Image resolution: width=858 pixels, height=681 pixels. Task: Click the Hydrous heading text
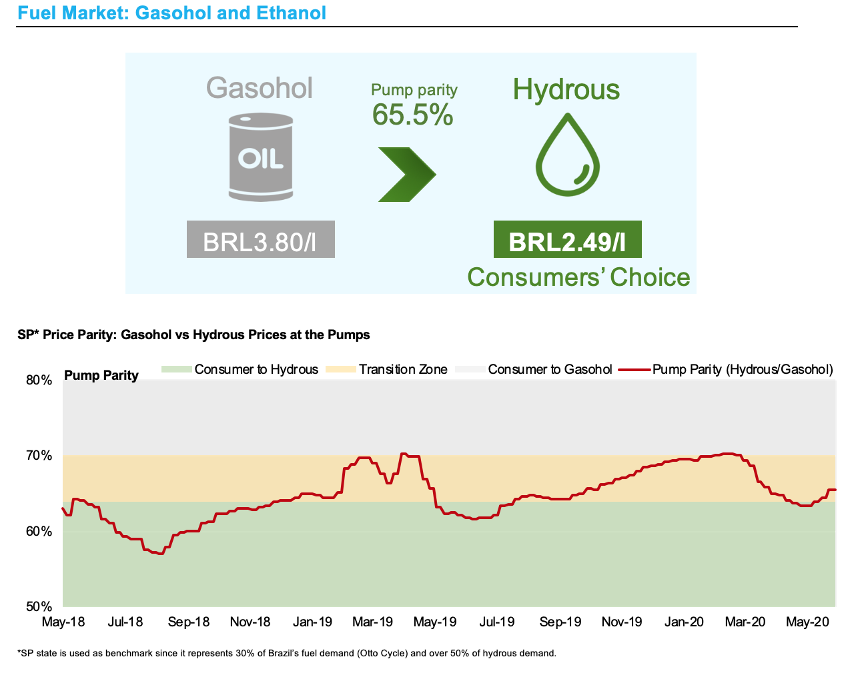point(566,89)
